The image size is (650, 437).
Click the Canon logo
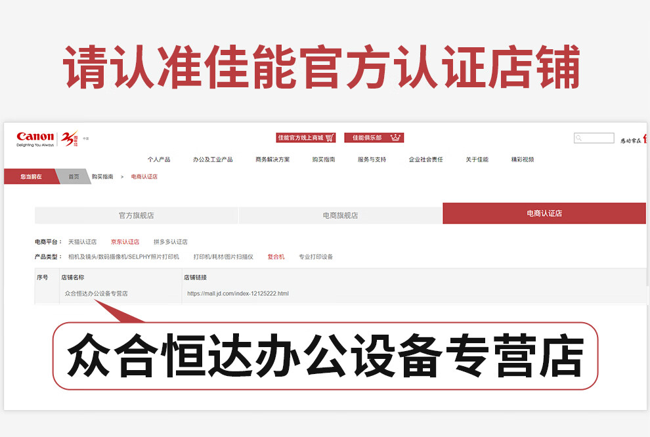click(35, 138)
